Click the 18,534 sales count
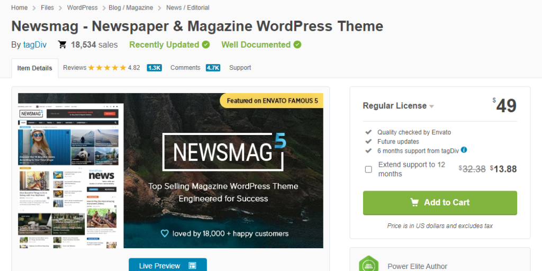The height and width of the screenshot is (271, 542). pos(94,44)
